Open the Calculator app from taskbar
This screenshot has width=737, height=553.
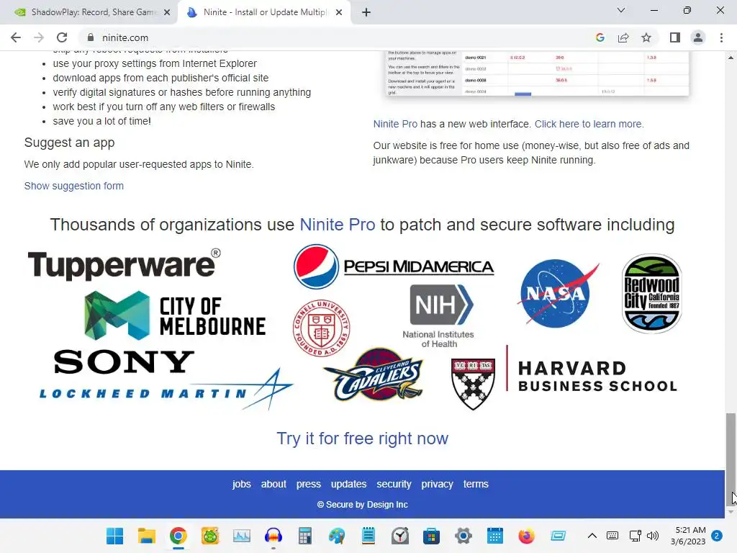click(305, 536)
